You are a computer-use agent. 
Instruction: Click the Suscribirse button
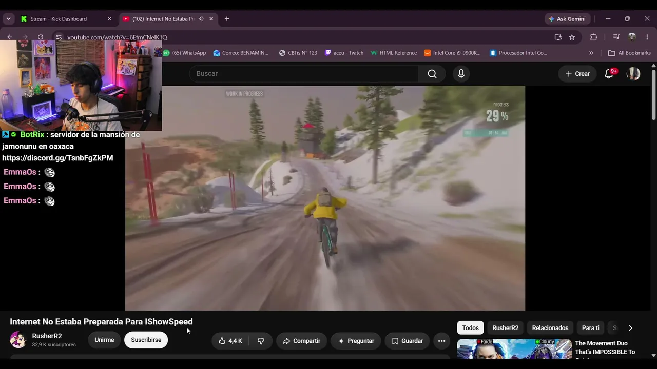tap(146, 340)
